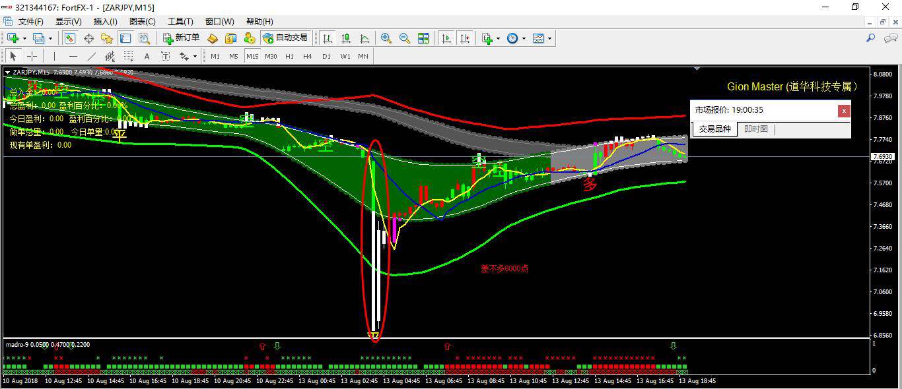Toggle the chart auto scroll button
The width and height of the screenshot is (902, 389).
point(446,38)
